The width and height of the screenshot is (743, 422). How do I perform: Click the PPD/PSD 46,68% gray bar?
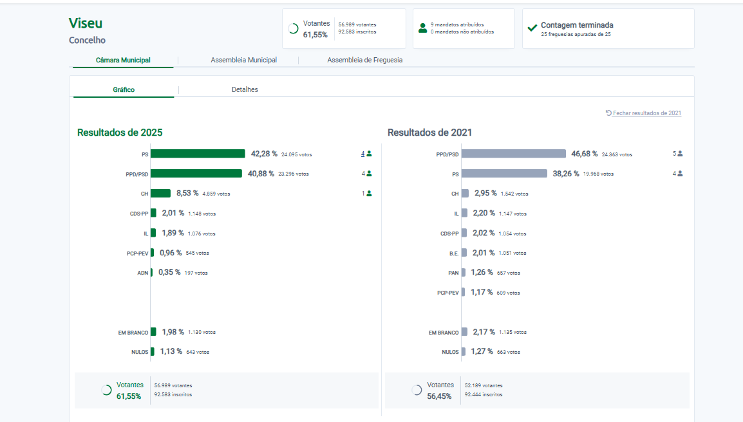click(514, 154)
